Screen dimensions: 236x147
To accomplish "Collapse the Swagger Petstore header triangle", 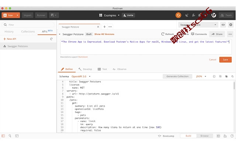I will click(60, 34).
